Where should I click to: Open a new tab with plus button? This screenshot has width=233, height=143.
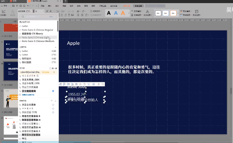tap(65, 1)
